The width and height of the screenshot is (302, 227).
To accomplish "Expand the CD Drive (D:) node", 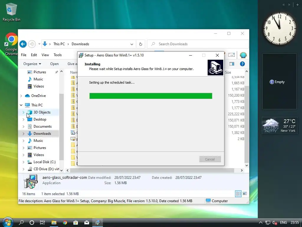I will click(23, 169).
